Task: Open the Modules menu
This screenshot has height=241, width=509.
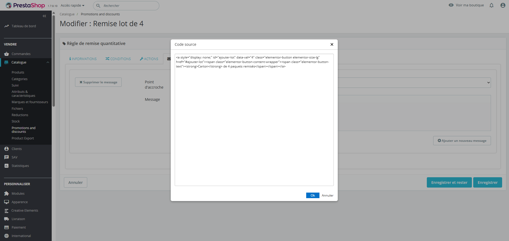Action: tap(18, 194)
